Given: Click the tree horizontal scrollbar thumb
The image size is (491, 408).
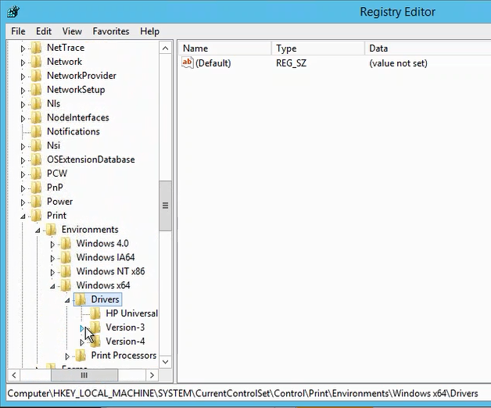Looking at the screenshot, I should (84, 375).
